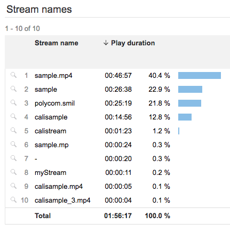Screen dimensions: 230x232
Task: Click the percentage bar for calisample 12.8 %
Action: [x=185, y=117]
